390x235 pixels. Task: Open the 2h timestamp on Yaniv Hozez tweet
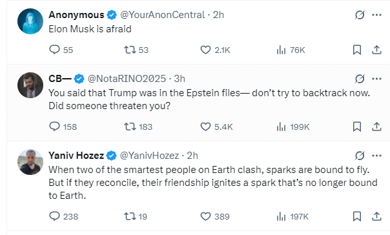(x=192, y=156)
